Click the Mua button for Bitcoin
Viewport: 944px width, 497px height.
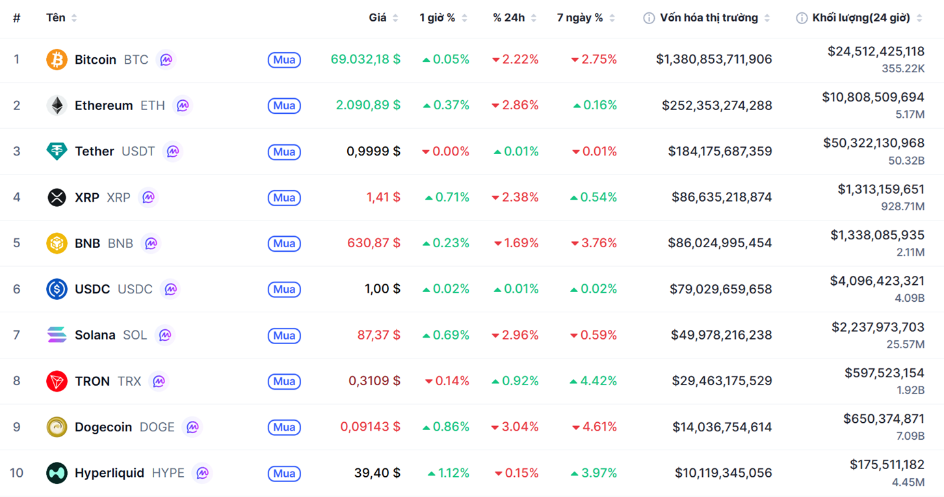point(284,60)
